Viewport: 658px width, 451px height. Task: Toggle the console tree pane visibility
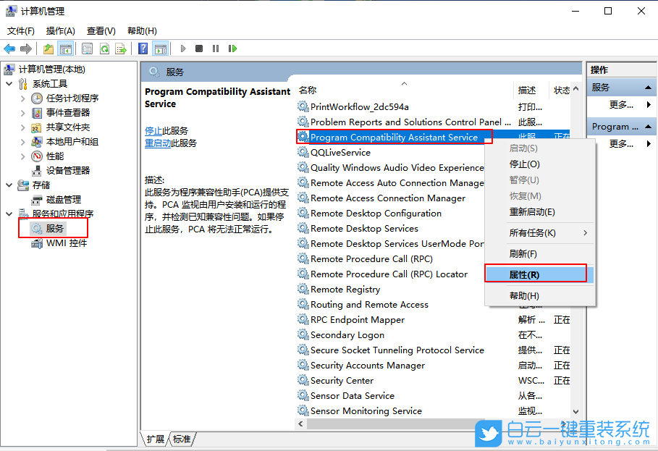(x=65, y=49)
